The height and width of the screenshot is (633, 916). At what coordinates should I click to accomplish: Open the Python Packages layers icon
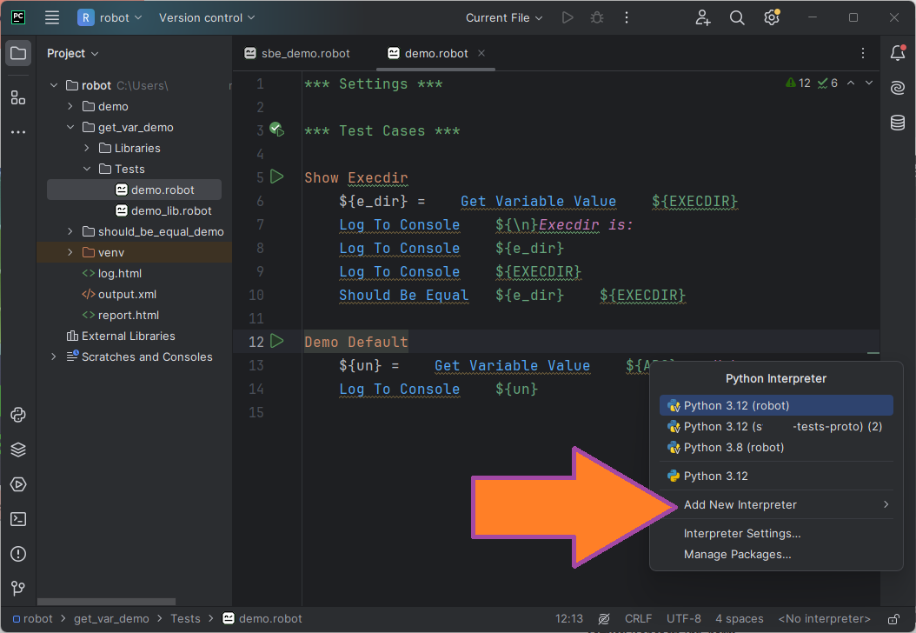click(18, 450)
